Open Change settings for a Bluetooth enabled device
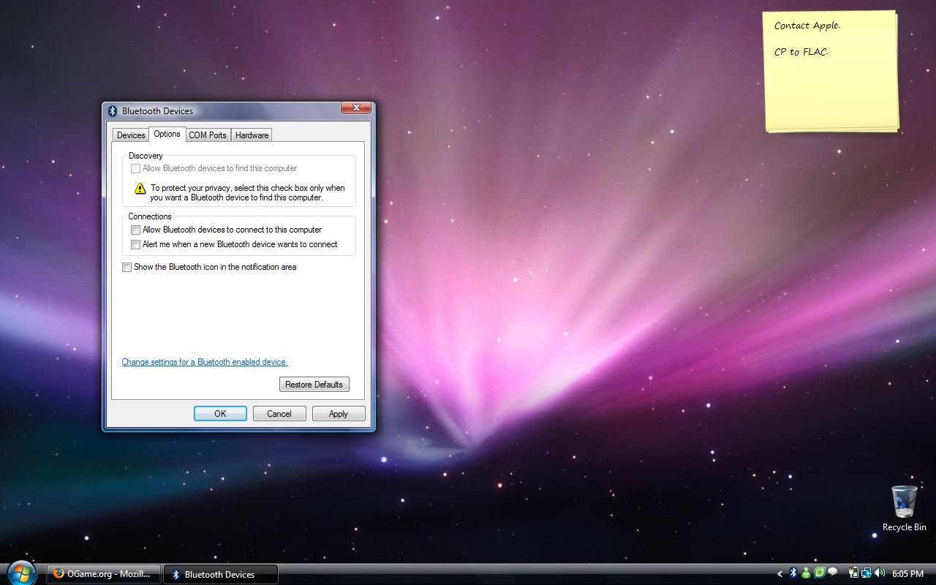936x585 pixels. [x=204, y=361]
